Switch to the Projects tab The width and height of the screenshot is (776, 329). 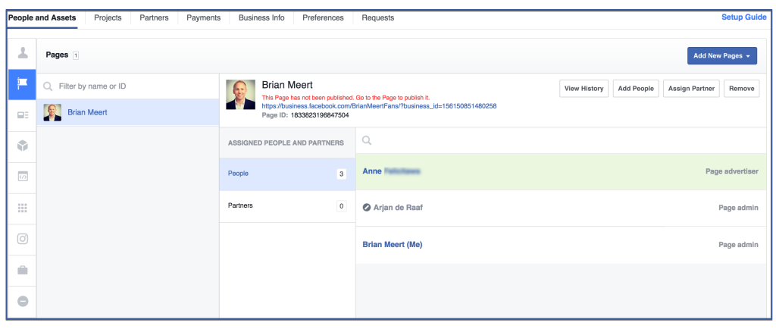[108, 17]
